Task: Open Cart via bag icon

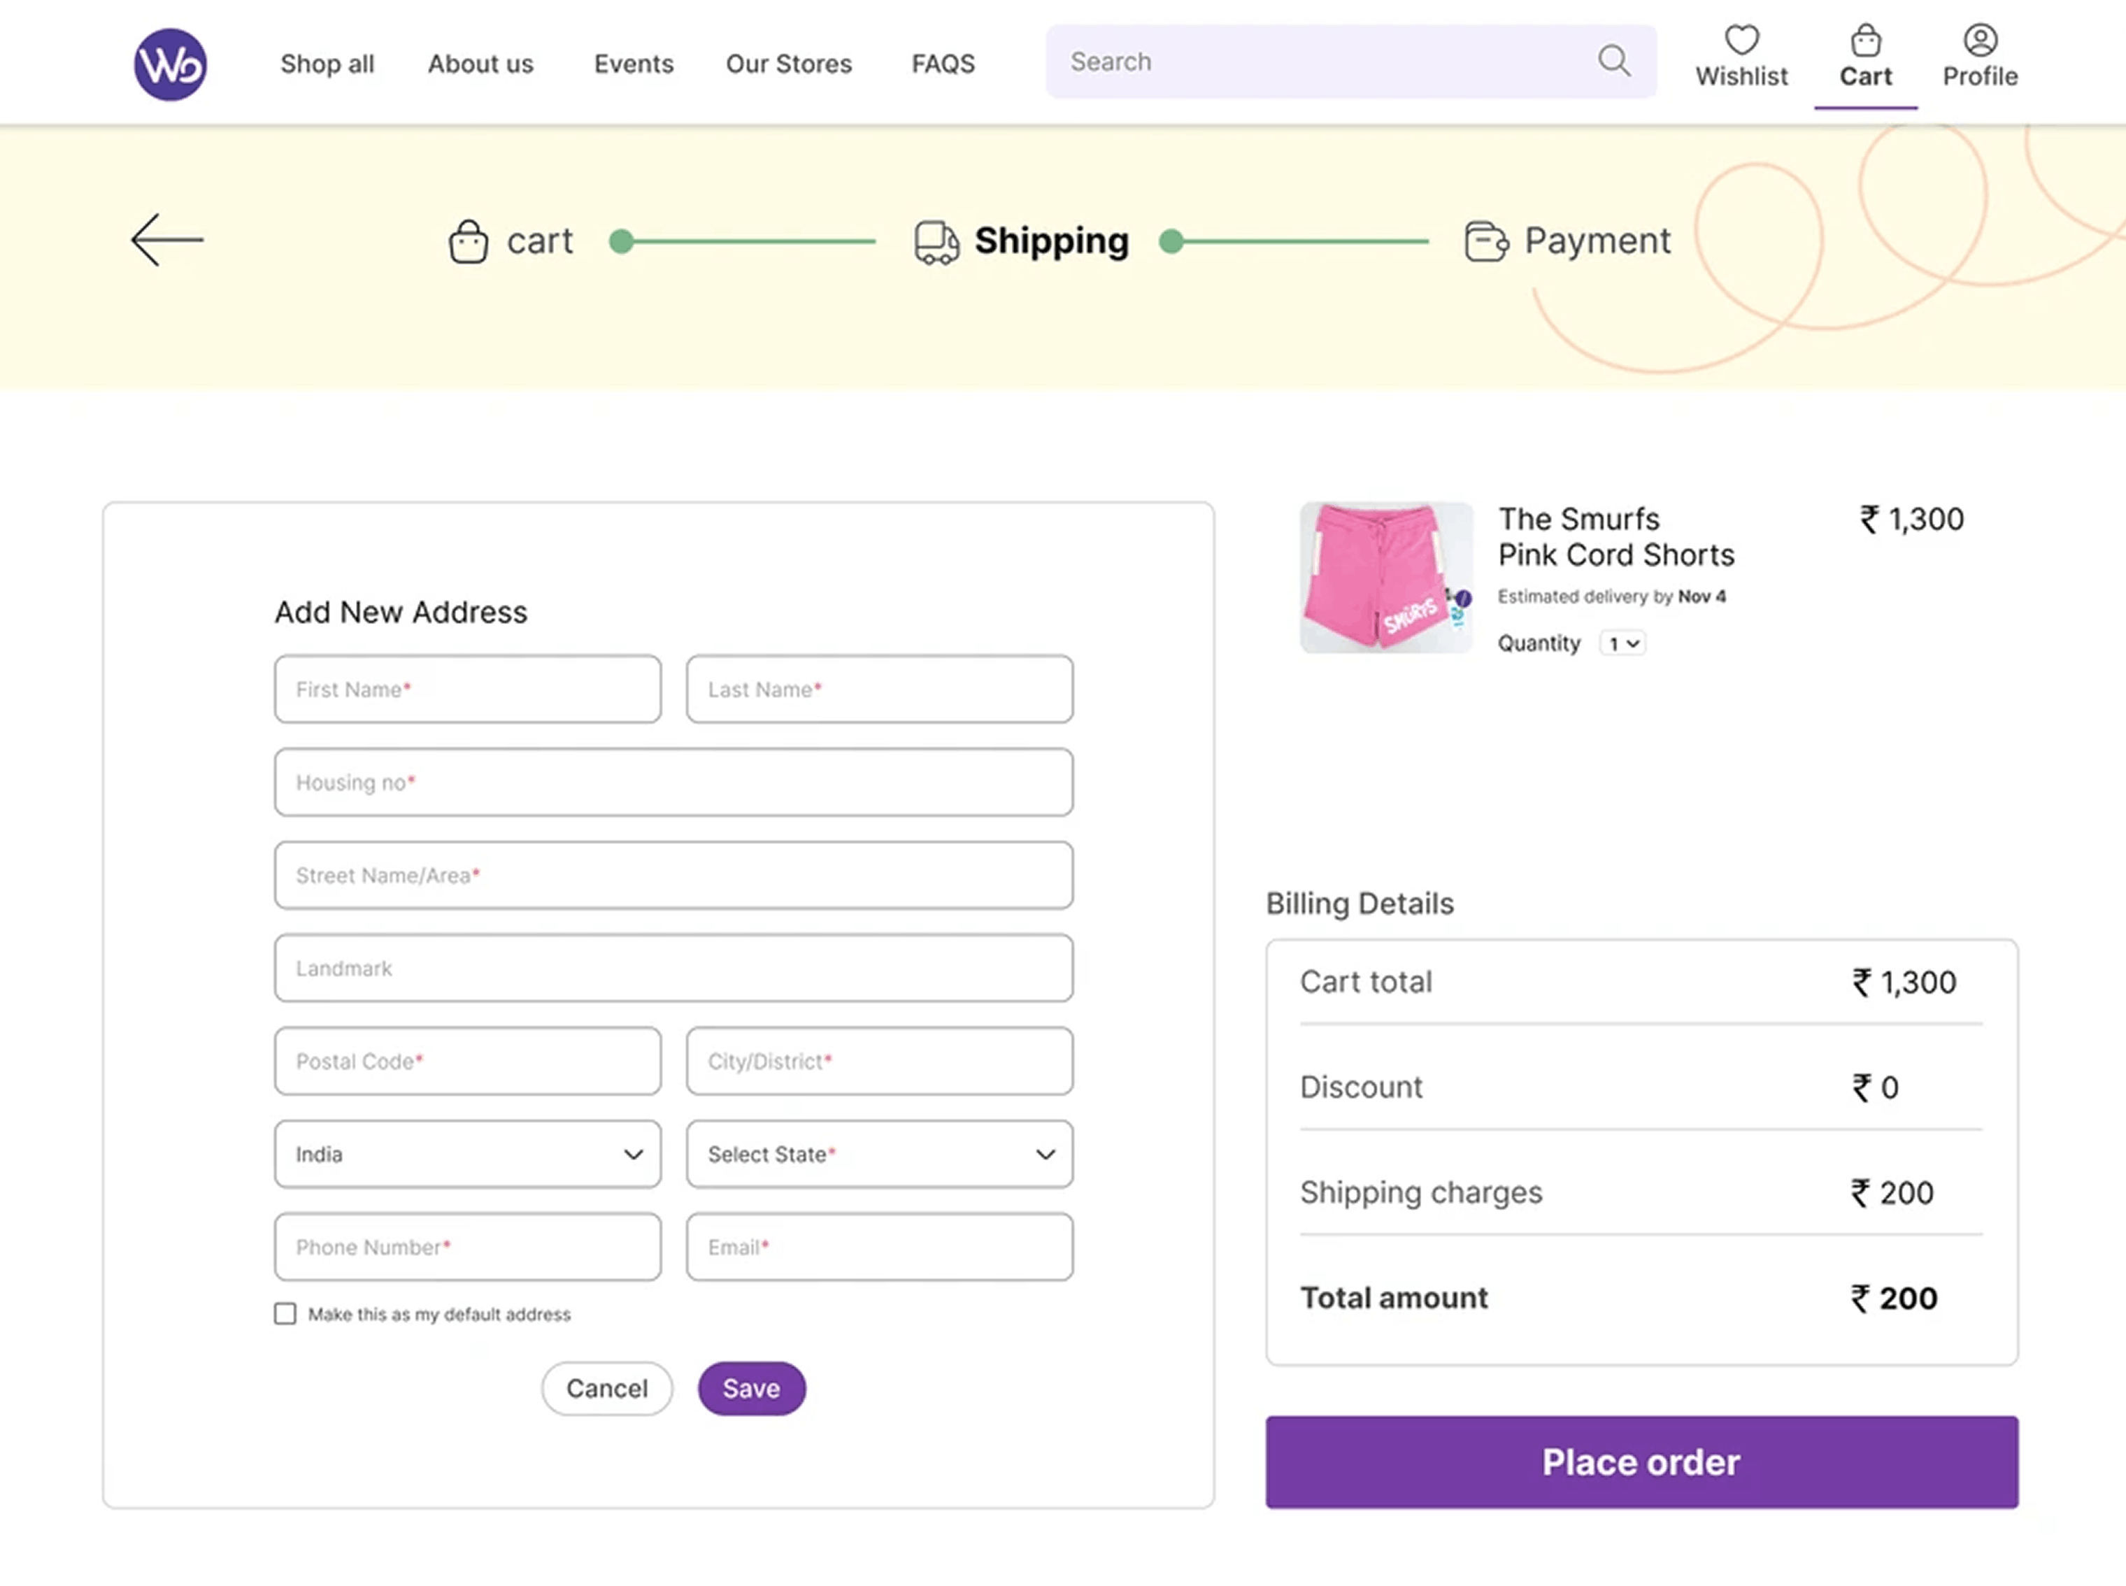Action: tap(1865, 41)
